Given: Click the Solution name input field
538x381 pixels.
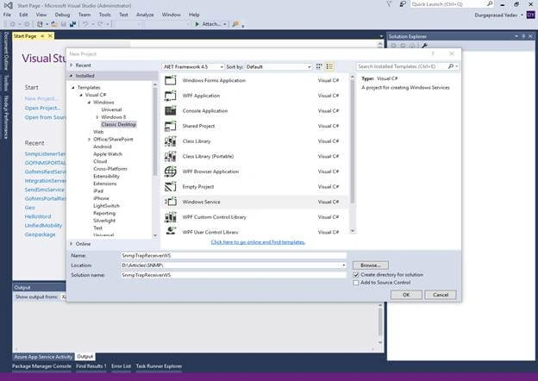Looking at the screenshot, I should 234,275.
